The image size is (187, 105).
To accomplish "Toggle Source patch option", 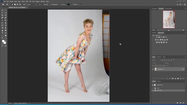I will [x=40, y=4].
